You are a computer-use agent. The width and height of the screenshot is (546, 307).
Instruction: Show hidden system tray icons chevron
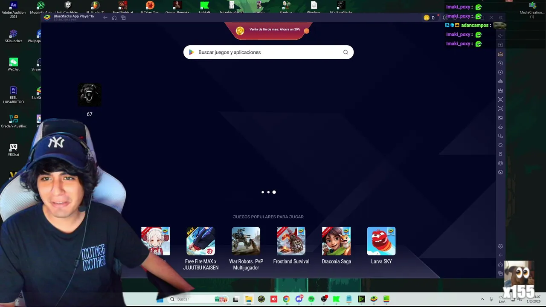pyautogui.click(x=482, y=299)
